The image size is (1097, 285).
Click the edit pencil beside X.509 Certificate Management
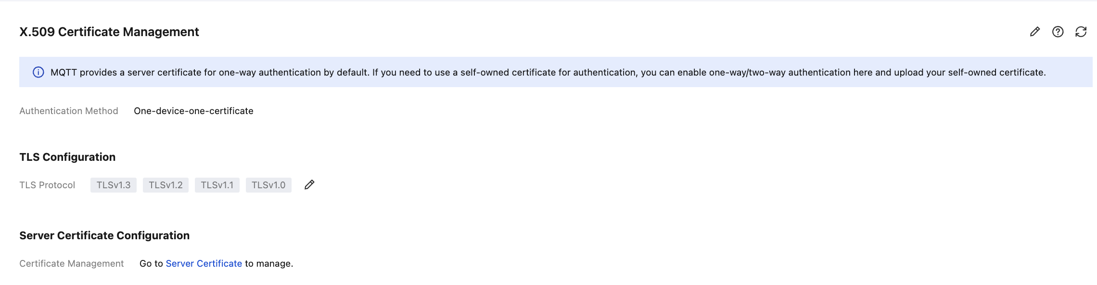click(1035, 32)
